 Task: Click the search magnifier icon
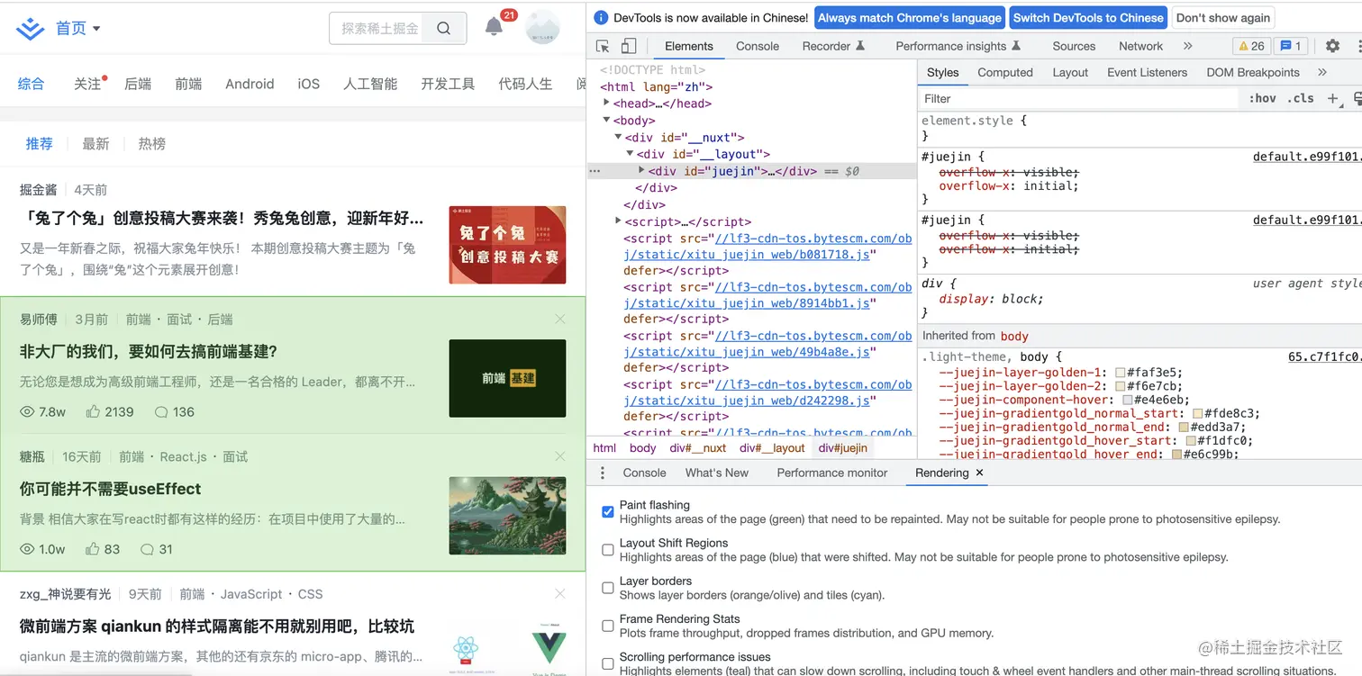pyautogui.click(x=443, y=29)
